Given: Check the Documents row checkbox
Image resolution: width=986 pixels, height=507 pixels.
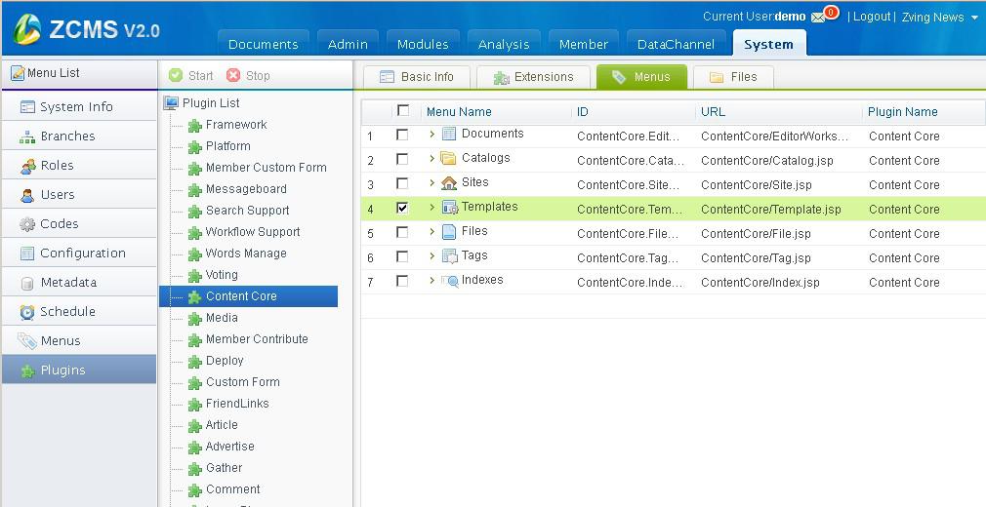Looking at the screenshot, I should click(x=402, y=135).
